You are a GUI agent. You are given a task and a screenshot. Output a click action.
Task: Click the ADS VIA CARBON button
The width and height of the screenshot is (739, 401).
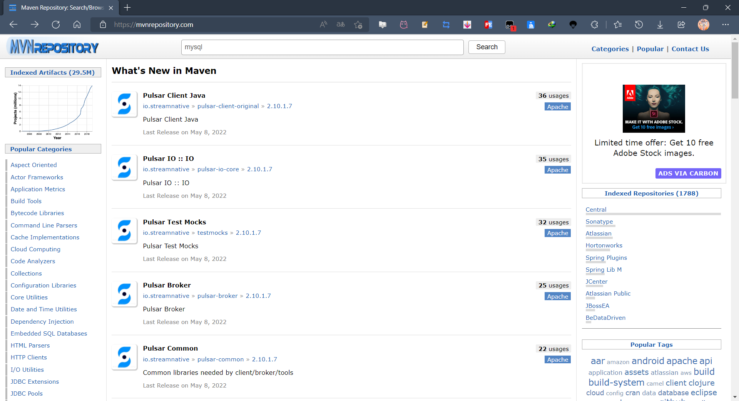688,174
